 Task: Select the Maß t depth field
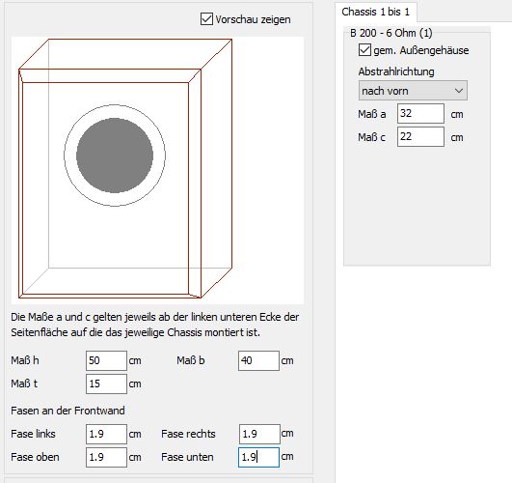pyautogui.click(x=106, y=384)
